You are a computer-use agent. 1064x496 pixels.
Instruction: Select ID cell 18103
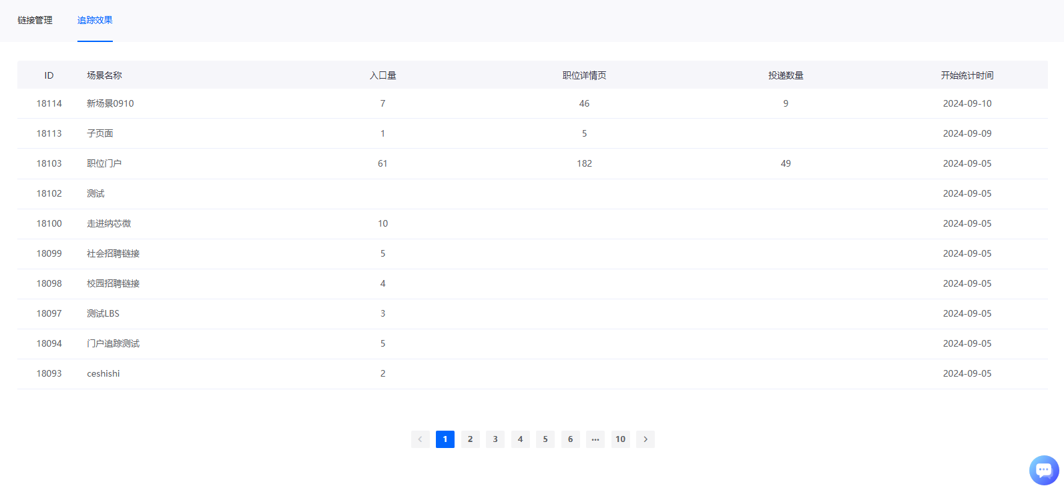coord(49,163)
